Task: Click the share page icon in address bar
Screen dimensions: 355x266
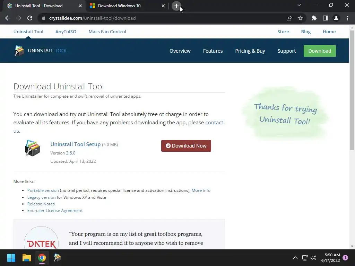Action: click(289, 18)
